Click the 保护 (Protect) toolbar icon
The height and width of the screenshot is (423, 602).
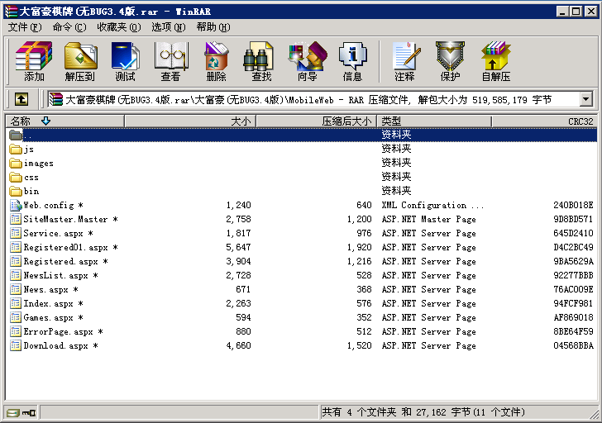(x=450, y=61)
